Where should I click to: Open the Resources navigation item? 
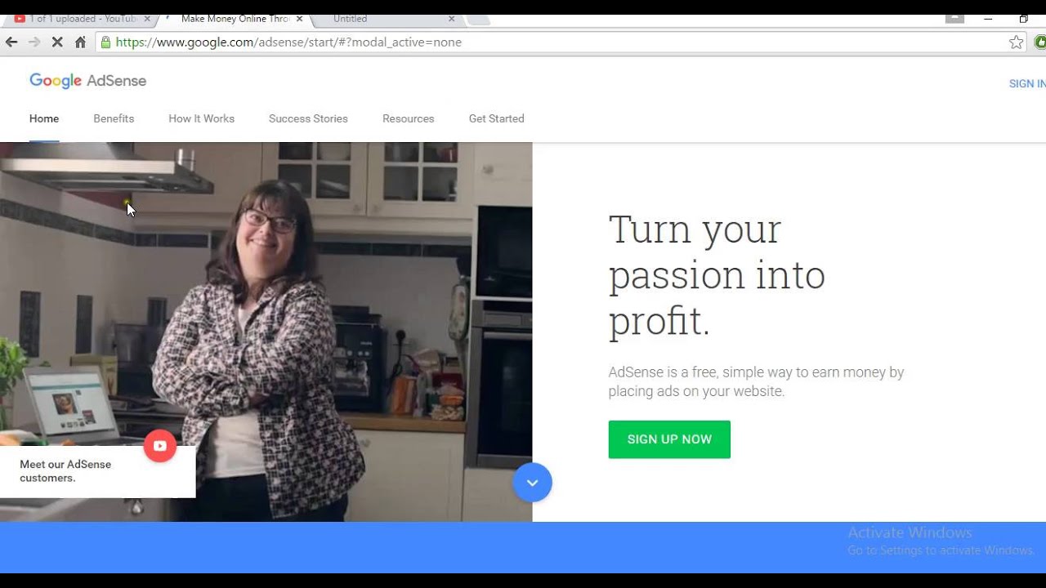[x=408, y=118]
